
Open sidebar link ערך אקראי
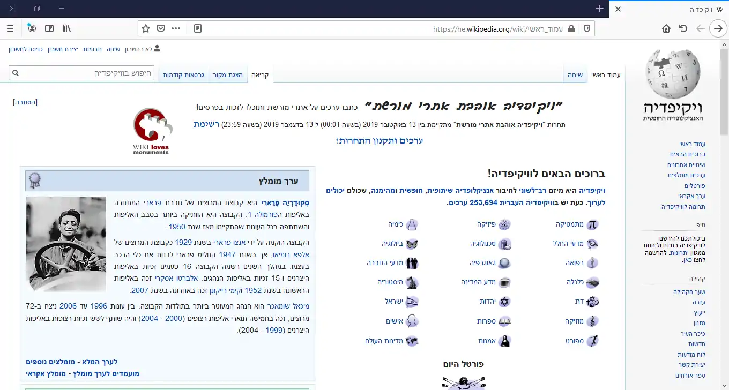[692, 196]
